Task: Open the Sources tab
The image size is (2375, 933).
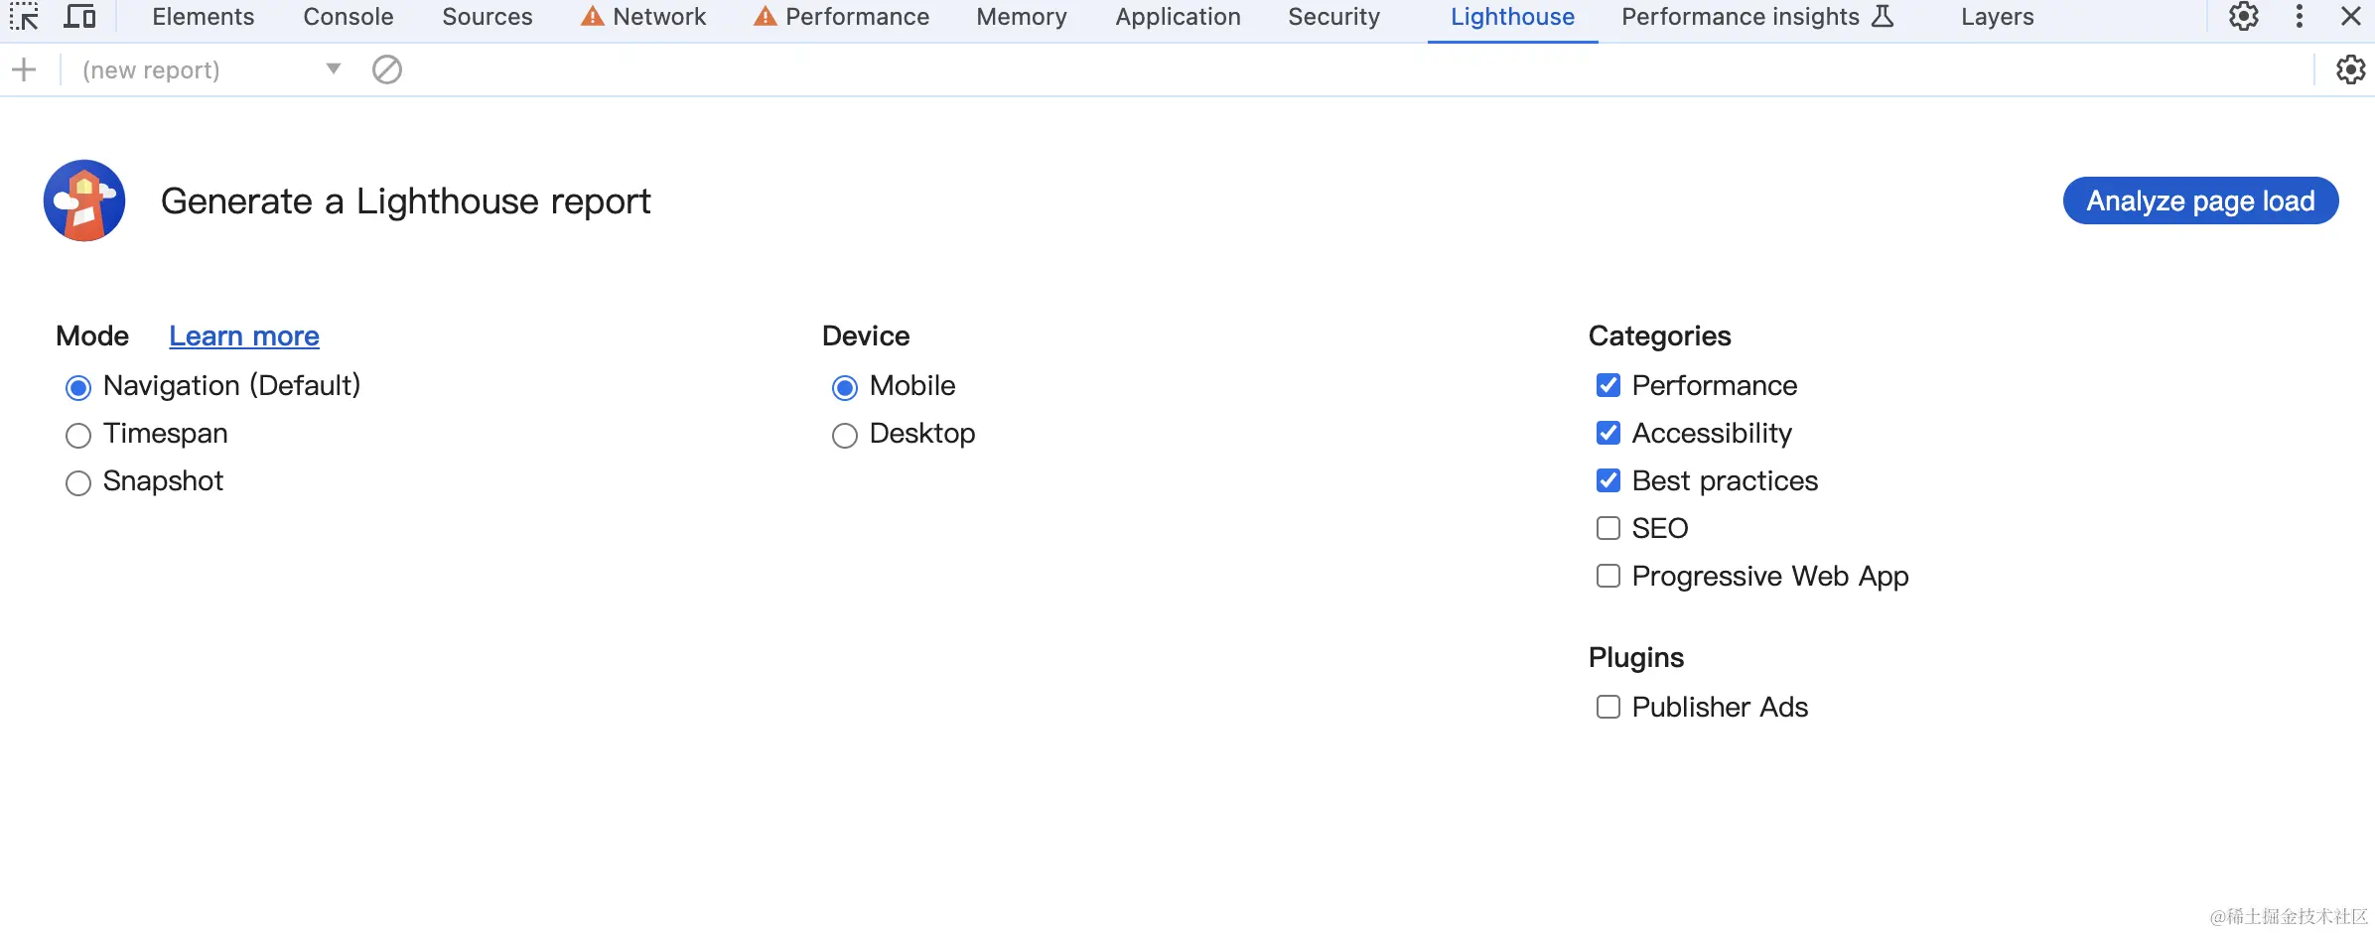Action: tap(488, 17)
